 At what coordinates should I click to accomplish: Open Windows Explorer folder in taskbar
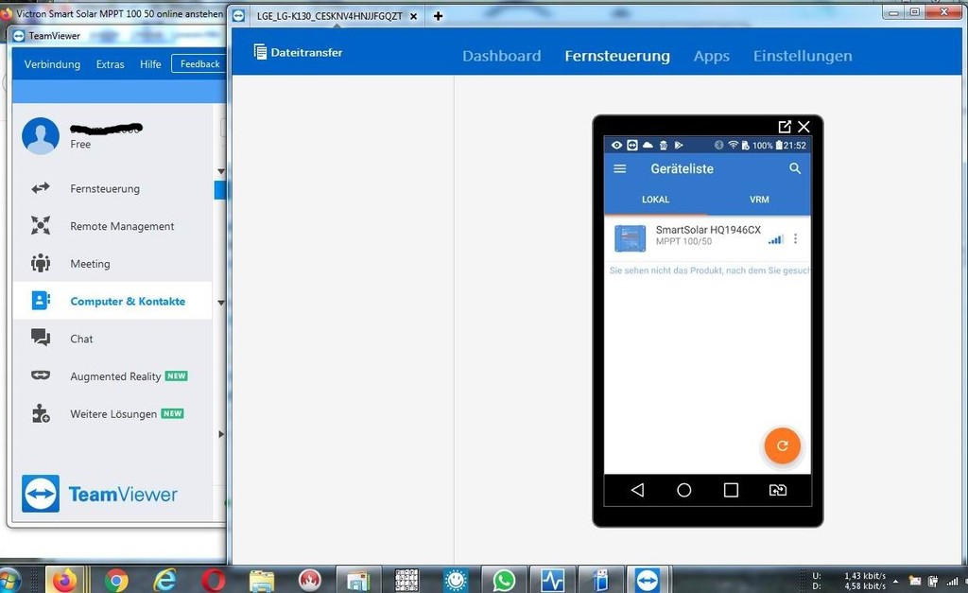(x=262, y=581)
